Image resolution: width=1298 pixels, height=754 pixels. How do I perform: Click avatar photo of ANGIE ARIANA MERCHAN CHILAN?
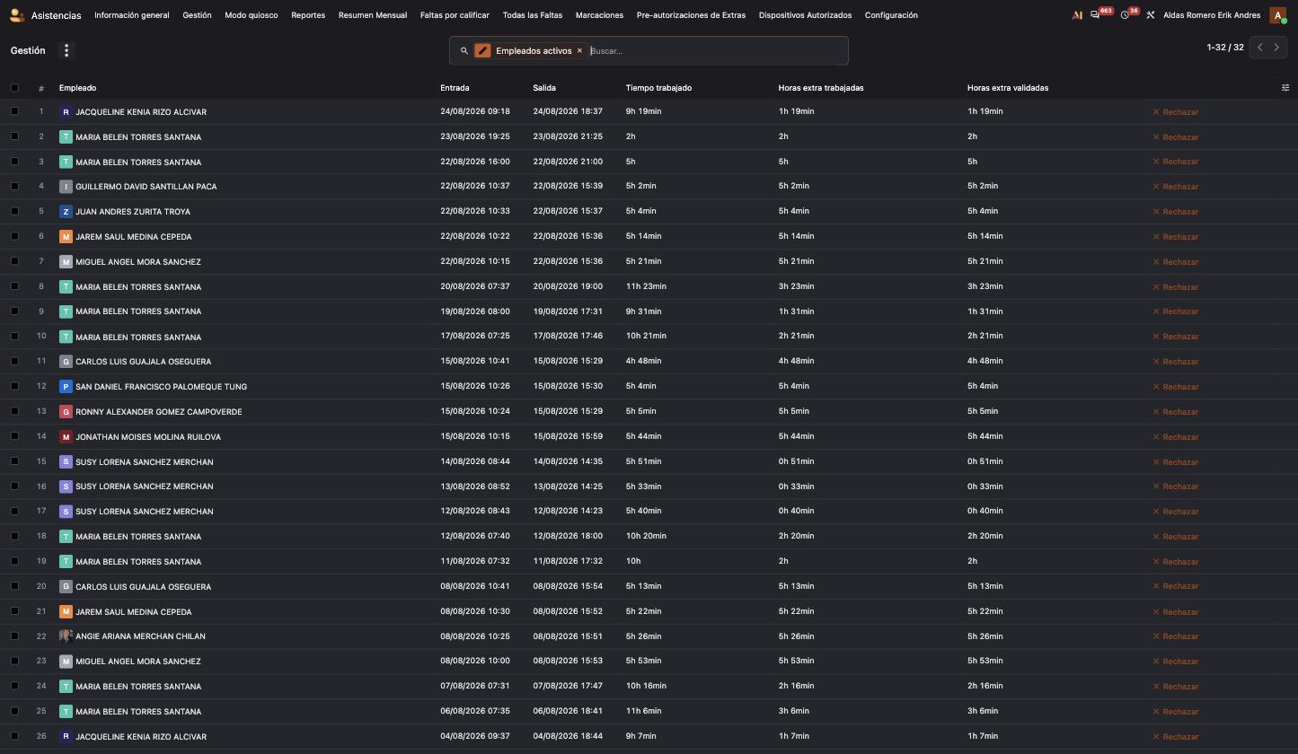(x=66, y=636)
